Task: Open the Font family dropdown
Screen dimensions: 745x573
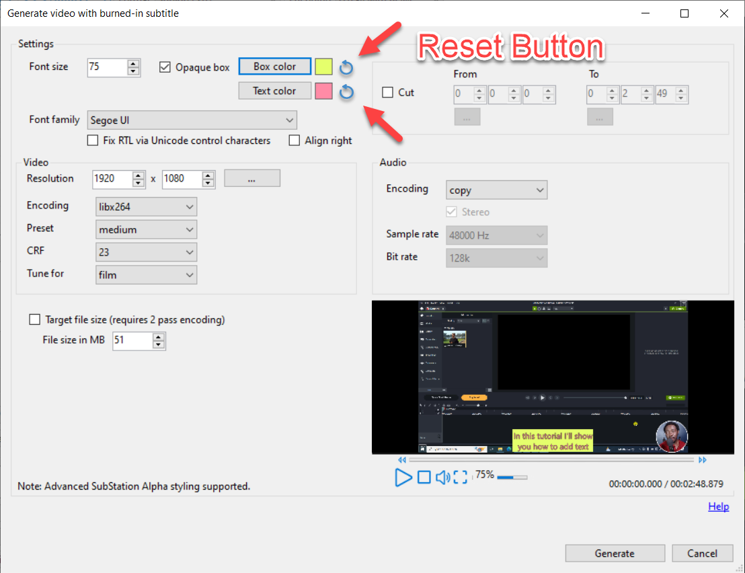Action: coord(289,120)
